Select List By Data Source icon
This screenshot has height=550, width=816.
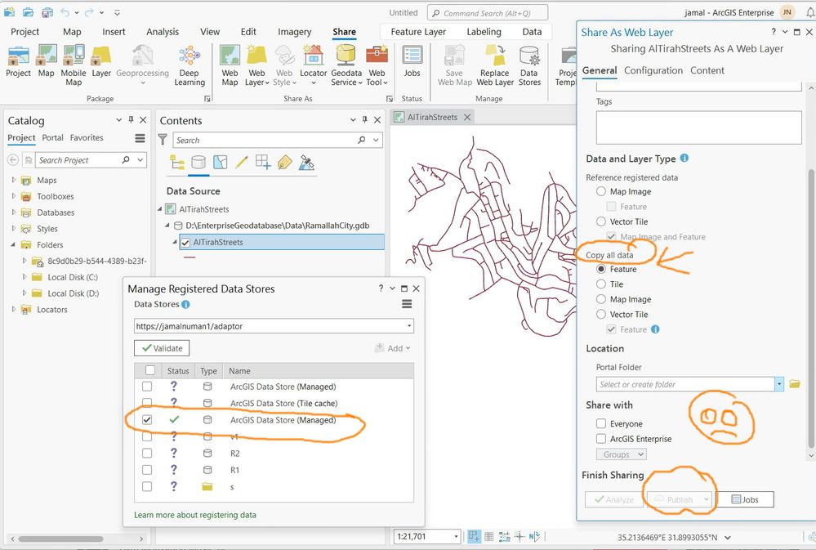tap(198, 163)
